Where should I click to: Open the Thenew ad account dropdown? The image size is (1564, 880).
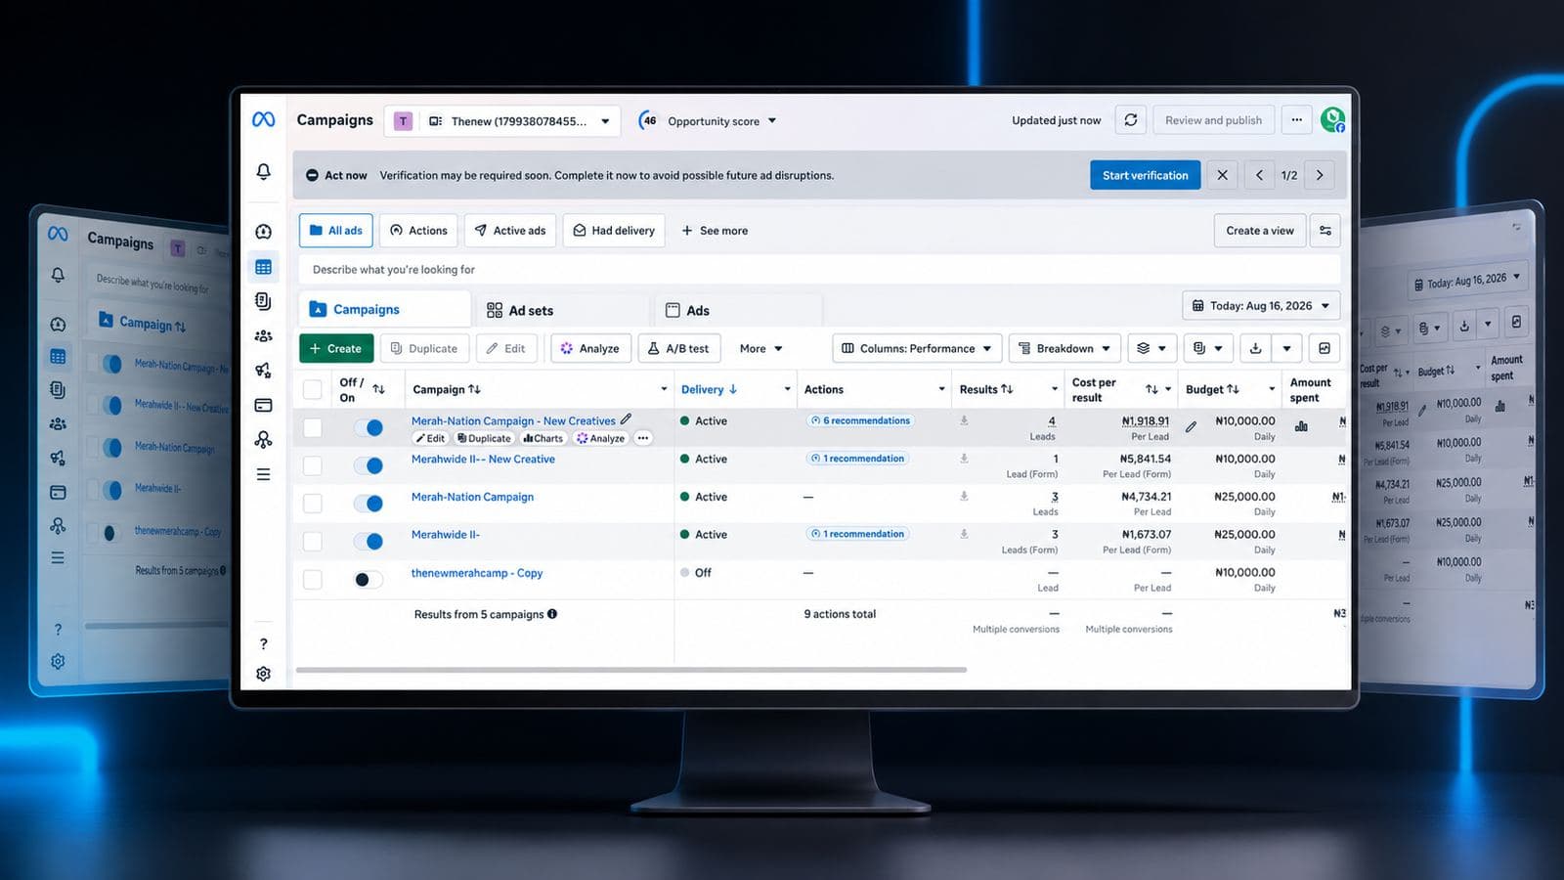coord(502,121)
